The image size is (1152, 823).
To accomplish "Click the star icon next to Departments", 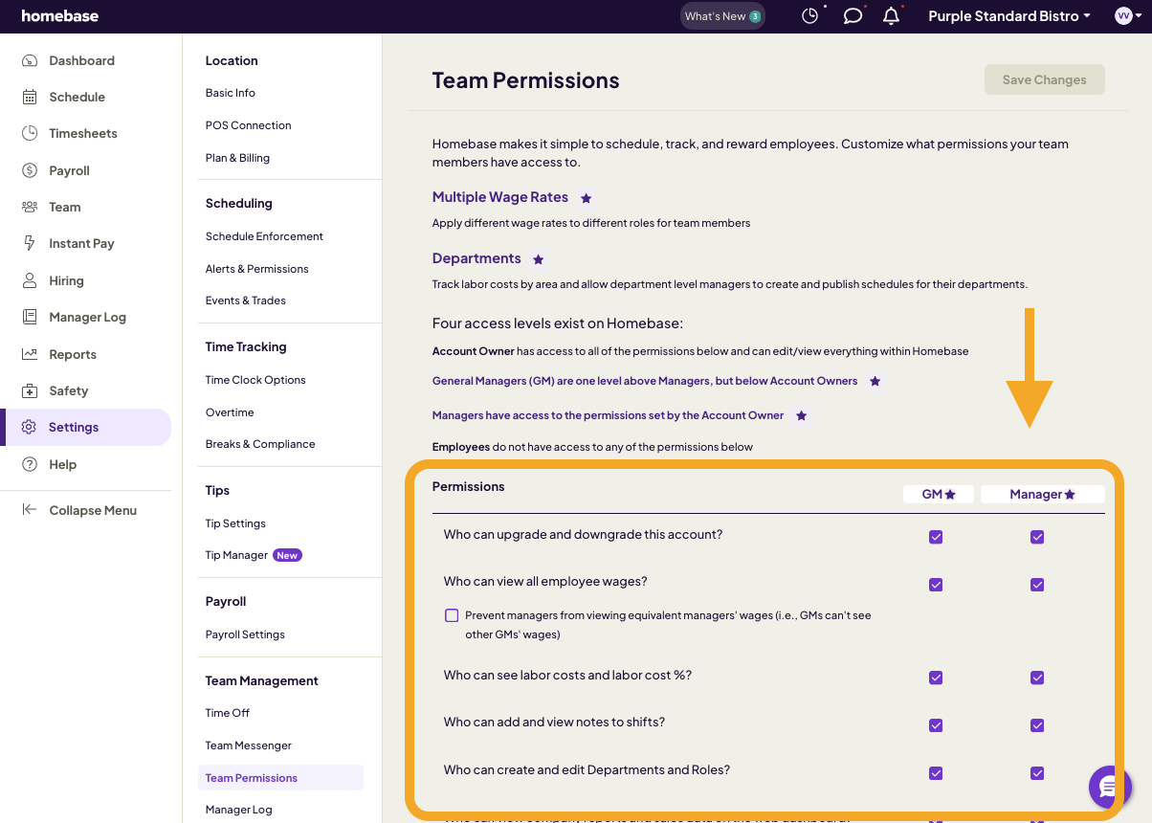I will pos(539,259).
